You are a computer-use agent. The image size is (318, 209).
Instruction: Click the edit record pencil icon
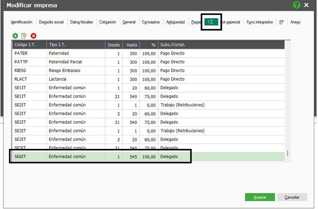pyautogui.click(x=24, y=36)
